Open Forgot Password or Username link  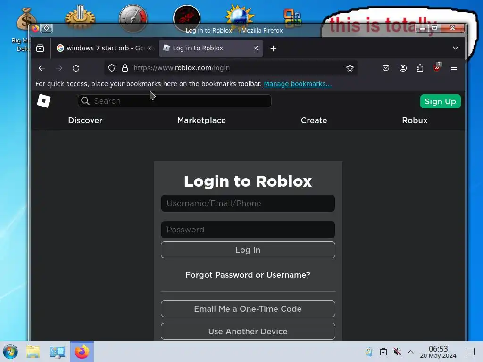click(248, 275)
